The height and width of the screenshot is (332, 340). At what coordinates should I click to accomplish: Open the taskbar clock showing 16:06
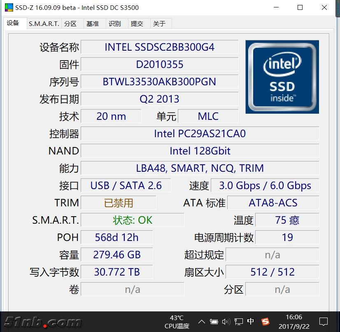pyautogui.click(x=294, y=321)
